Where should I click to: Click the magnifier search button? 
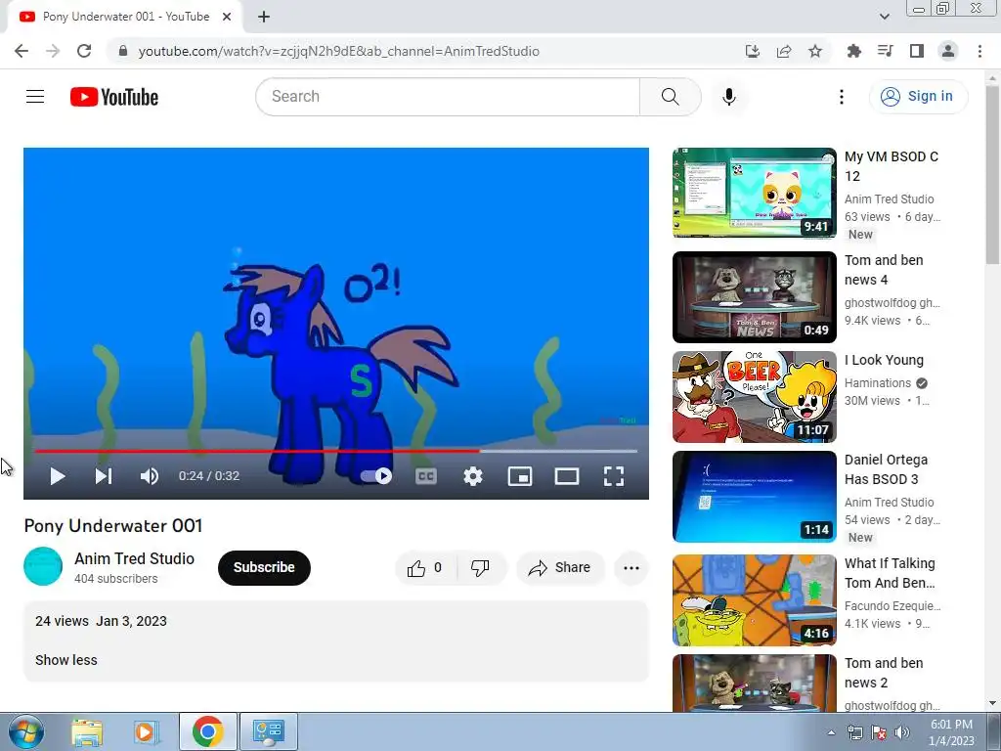[x=671, y=97]
